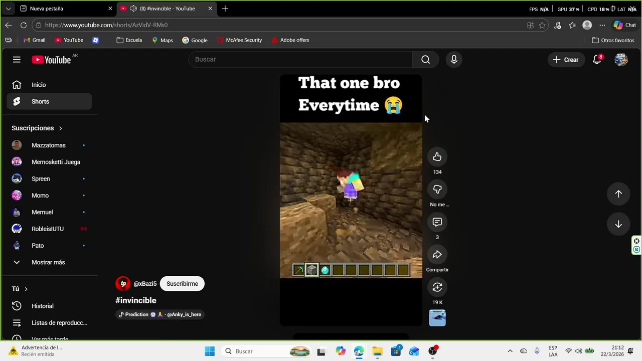Open the Mazzatomas subscription channel
The width and height of the screenshot is (642, 361).
pyautogui.click(x=49, y=145)
